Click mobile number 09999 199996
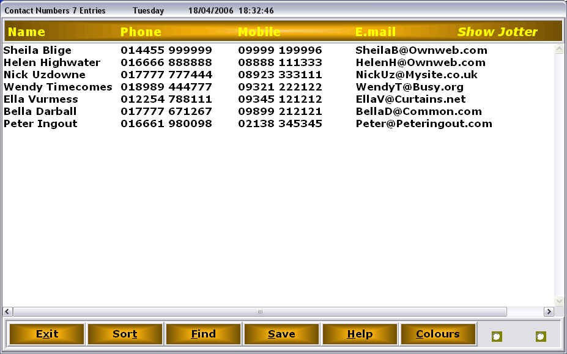Viewport: 567px width, 354px height. pyautogui.click(x=280, y=50)
